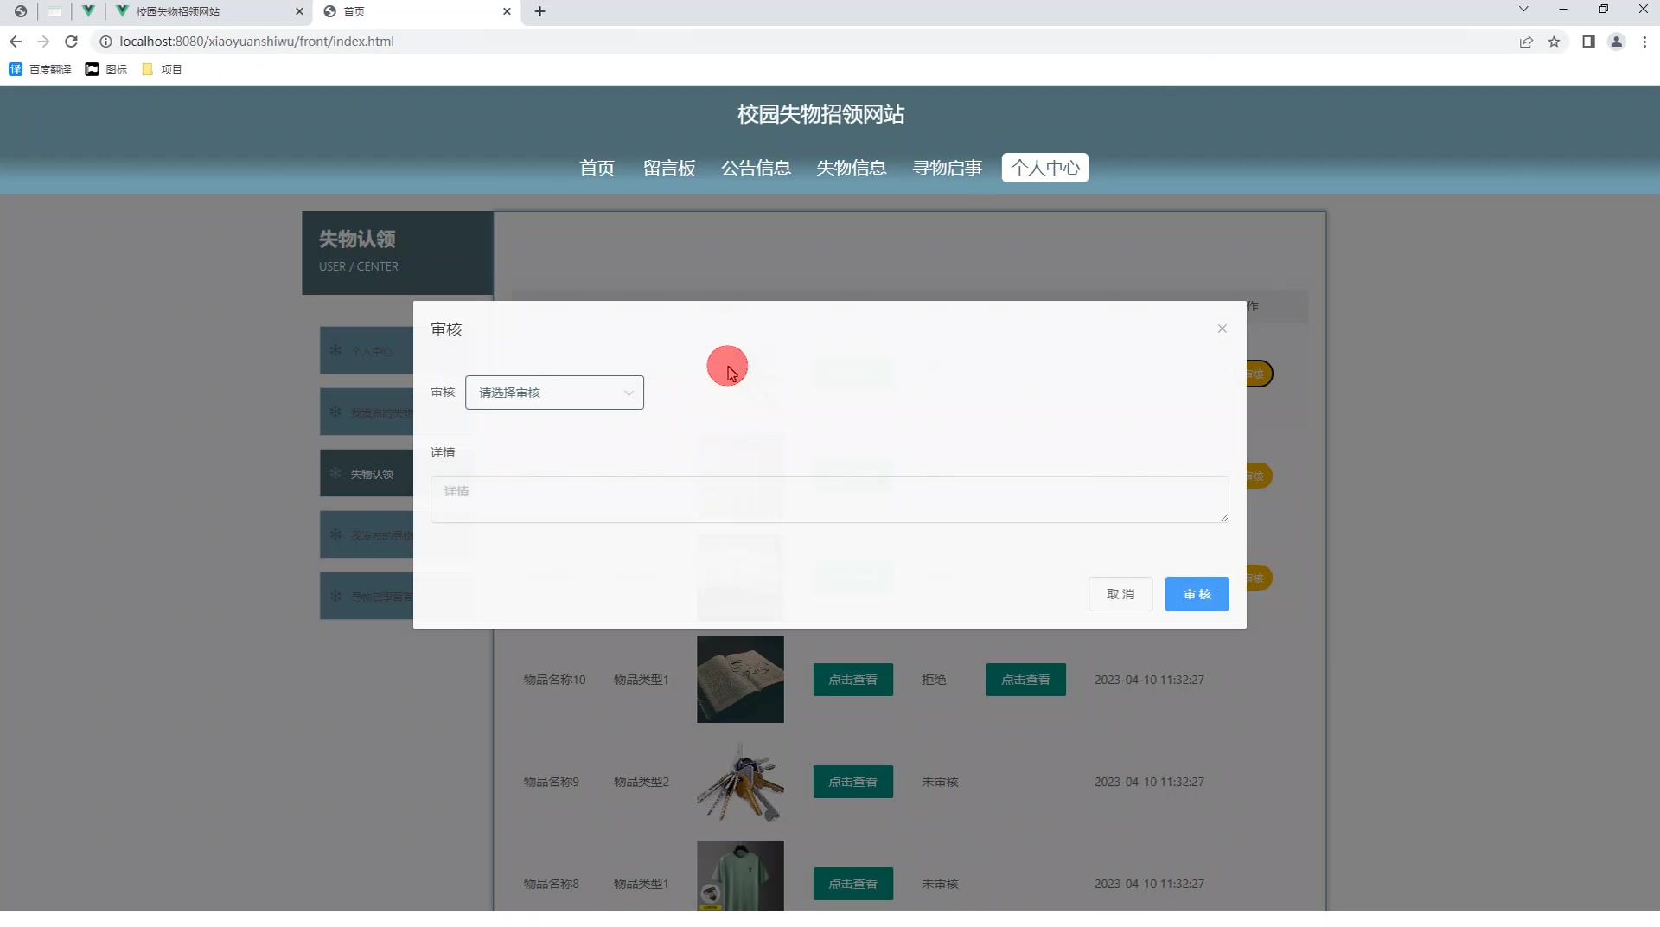Open the 图标 bookmark
This screenshot has height=927, width=1660.
pyautogui.click(x=93, y=69)
